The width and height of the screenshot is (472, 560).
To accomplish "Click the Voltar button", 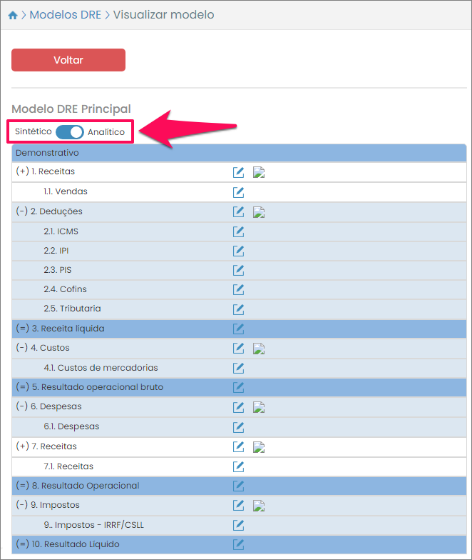I will [68, 60].
